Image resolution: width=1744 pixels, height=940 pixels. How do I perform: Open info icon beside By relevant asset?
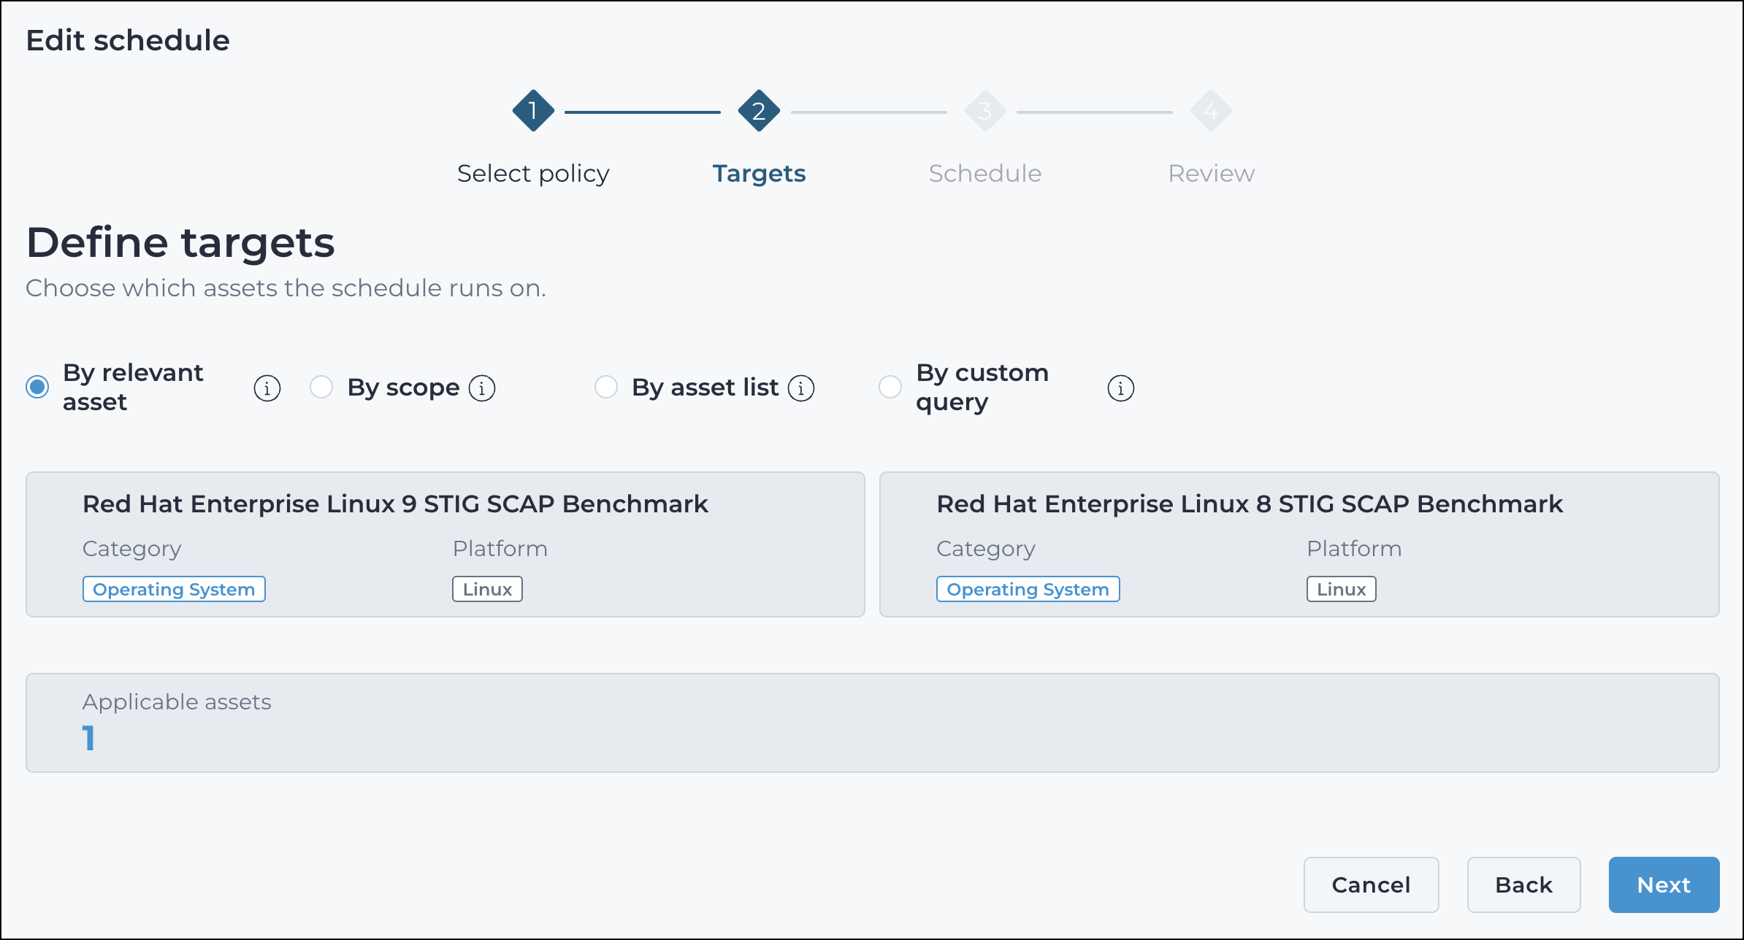[x=267, y=388]
